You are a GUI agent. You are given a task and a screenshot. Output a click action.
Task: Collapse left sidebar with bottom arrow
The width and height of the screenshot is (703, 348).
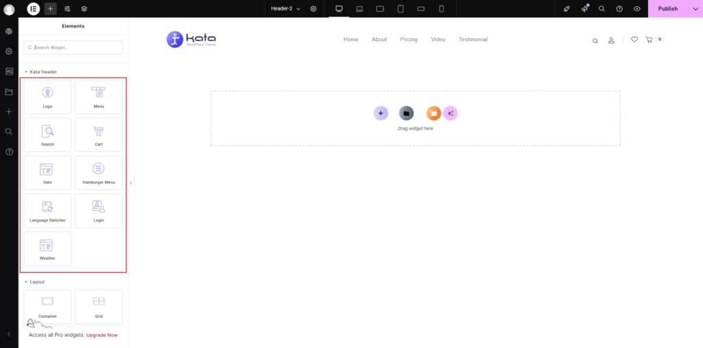[x=8, y=334]
